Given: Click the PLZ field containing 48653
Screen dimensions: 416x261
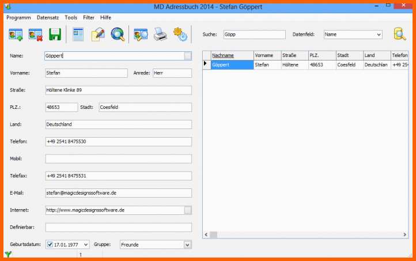Looking at the screenshot, I should [x=62, y=107].
